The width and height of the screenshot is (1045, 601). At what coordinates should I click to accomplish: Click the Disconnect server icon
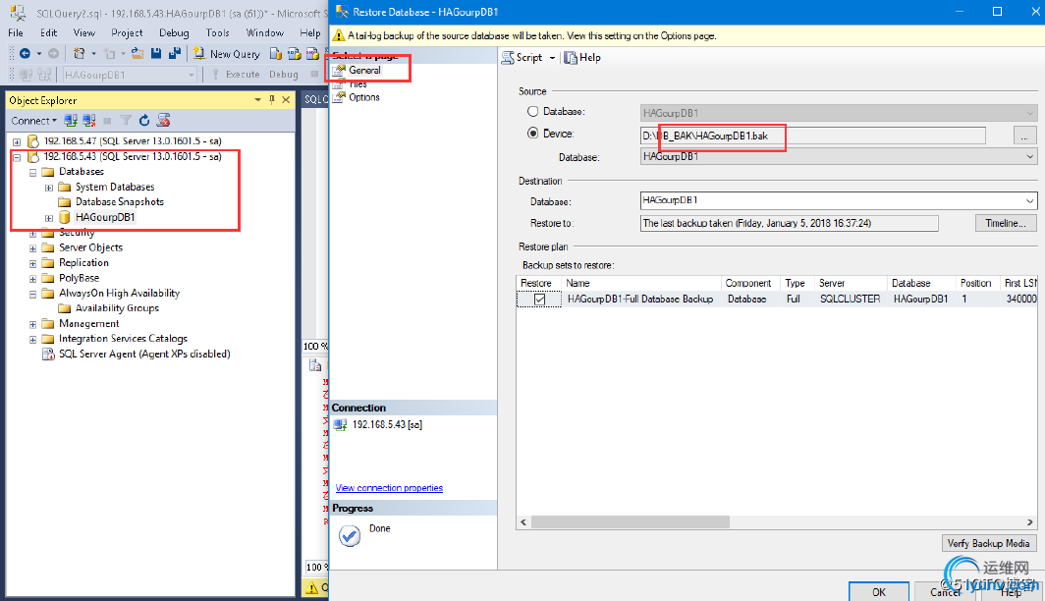(89, 121)
